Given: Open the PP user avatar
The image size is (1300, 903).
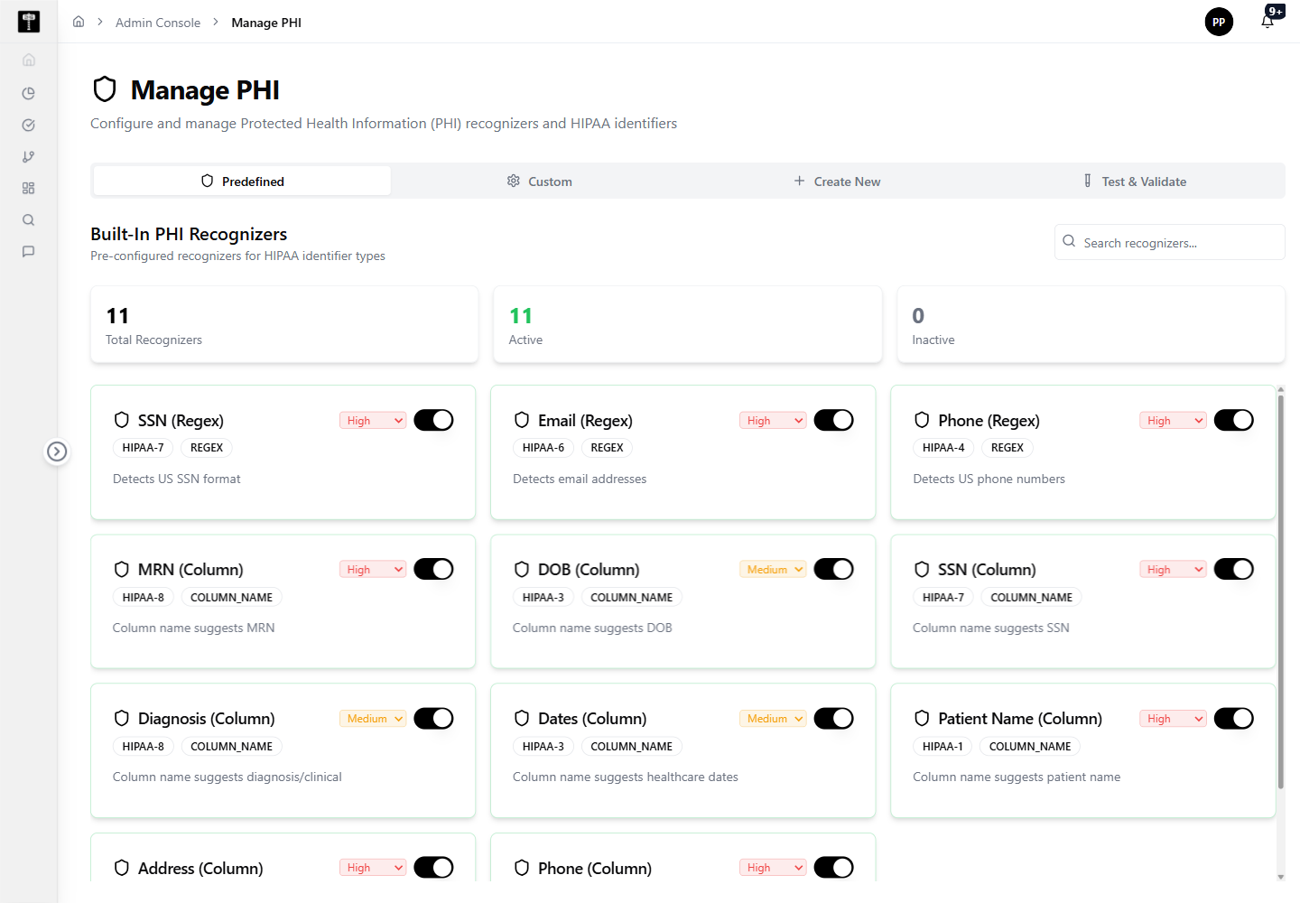Looking at the screenshot, I should pyautogui.click(x=1219, y=22).
